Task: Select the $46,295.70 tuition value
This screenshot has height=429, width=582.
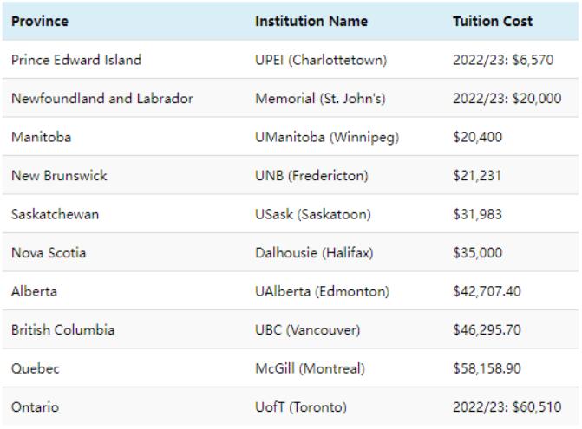Action: point(487,329)
